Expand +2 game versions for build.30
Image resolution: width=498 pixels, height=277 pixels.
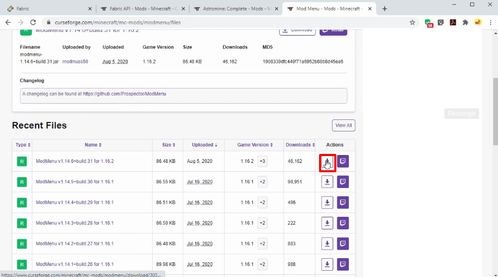click(262, 182)
